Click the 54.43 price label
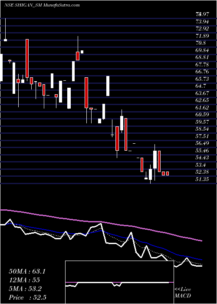 coord(202,158)
